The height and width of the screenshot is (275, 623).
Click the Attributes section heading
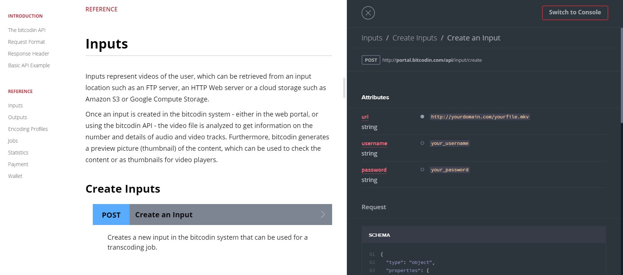click(x=375, y=97)
